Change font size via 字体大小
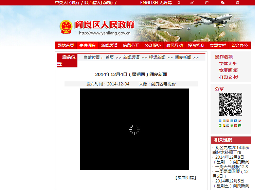The width and height of the screenshot is (255, 192). point(227,63)
